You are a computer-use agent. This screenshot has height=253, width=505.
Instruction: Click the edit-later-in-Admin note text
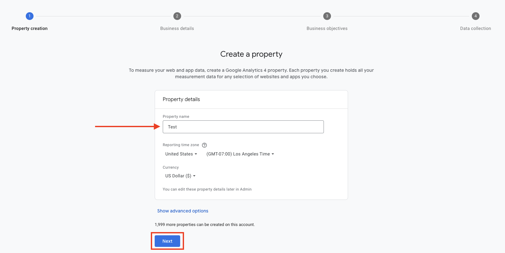[207, 189]
